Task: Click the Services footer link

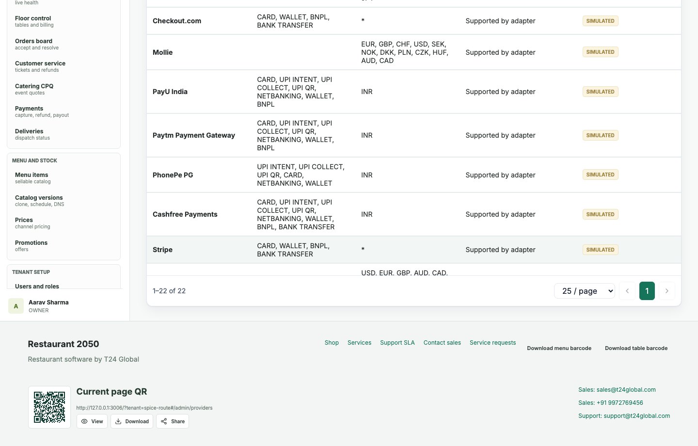Action: [x=359, y=343]
